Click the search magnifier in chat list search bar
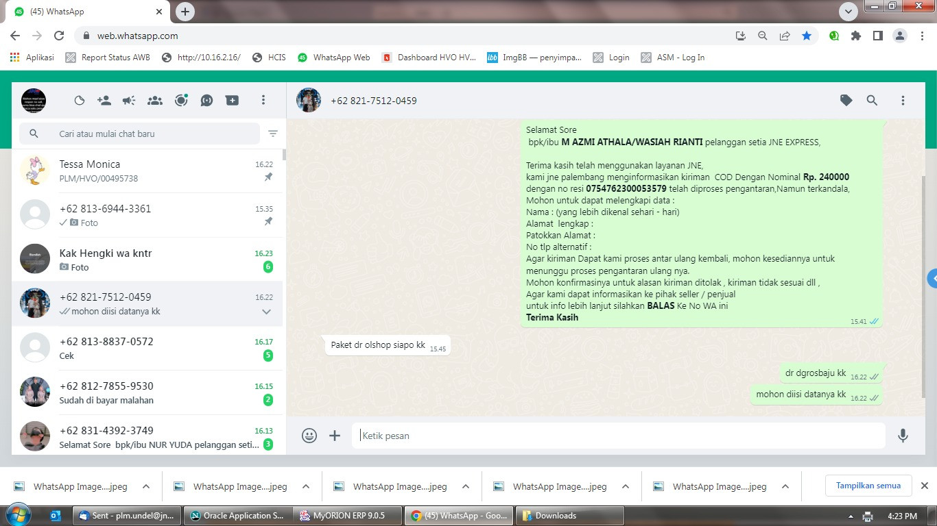Image resolution: width=937 pixels, height=526 pixels. coord(34,134)
